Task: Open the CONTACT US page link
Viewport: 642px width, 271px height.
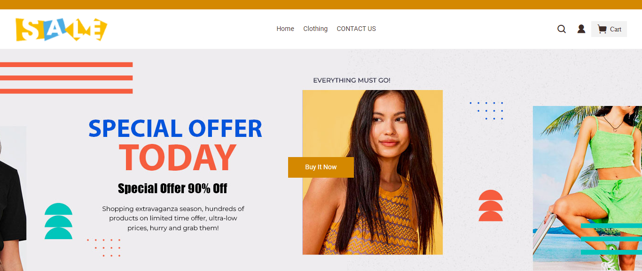Action: (356, 29)
